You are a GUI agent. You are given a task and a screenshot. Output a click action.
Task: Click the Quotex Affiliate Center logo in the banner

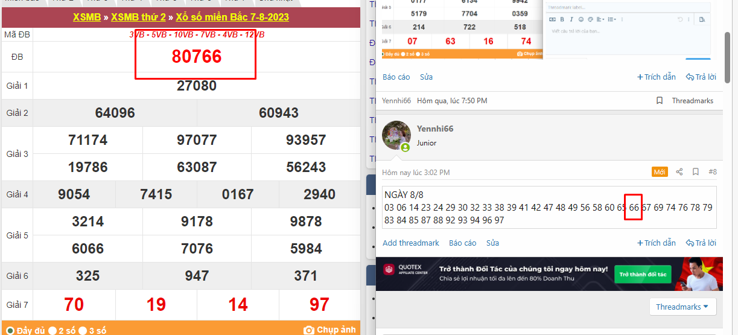[x=406, y=269]
